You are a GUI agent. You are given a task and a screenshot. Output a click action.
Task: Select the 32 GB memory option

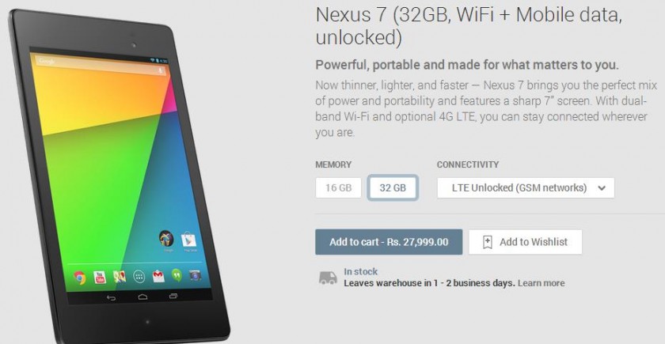(x=393, y=187)
